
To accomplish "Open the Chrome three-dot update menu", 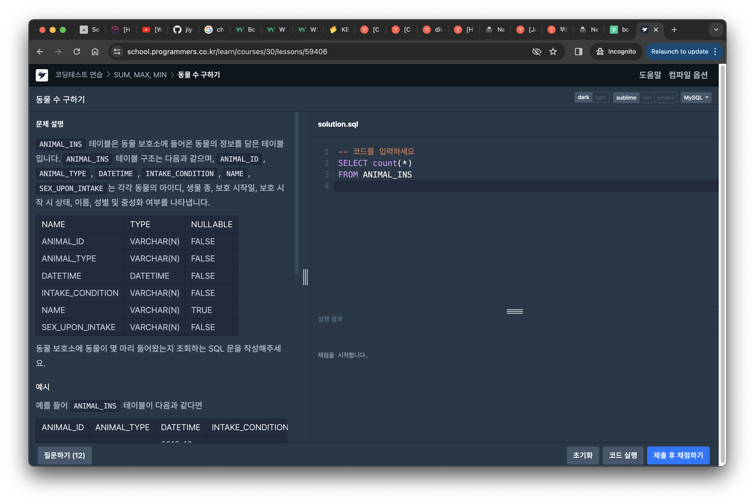I will 715,51.
